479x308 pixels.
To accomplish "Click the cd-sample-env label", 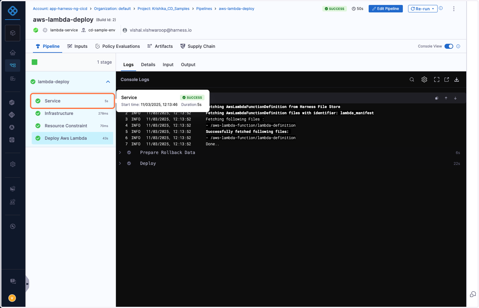I will (102, 30).
